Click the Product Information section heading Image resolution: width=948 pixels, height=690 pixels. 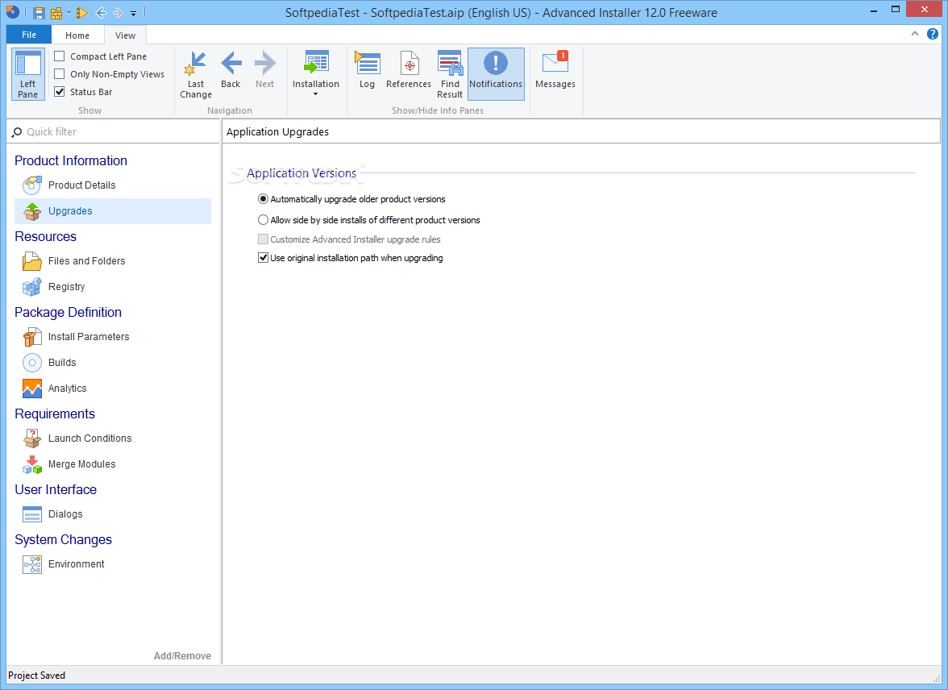click(71, 161)
